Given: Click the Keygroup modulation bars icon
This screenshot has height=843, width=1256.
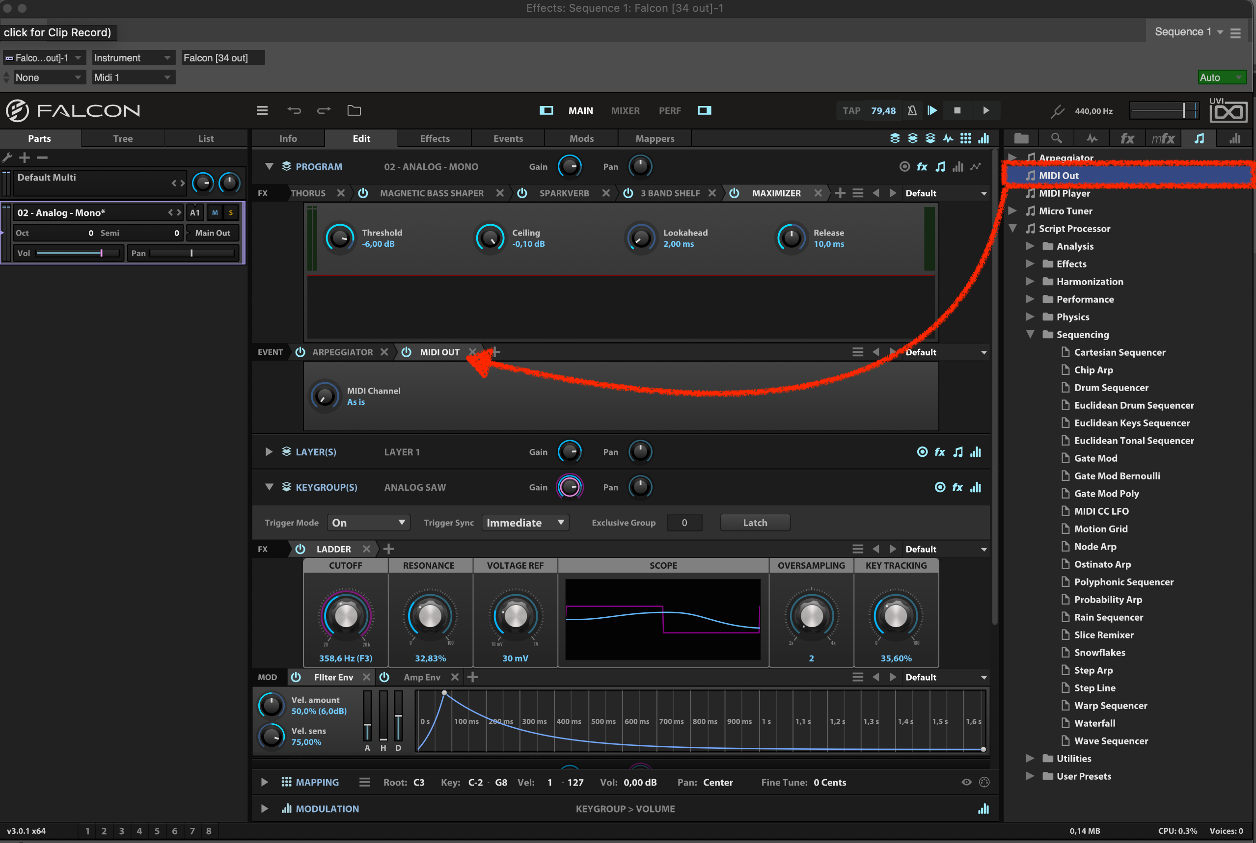Looking at the screenshot, I should point(976,488).
